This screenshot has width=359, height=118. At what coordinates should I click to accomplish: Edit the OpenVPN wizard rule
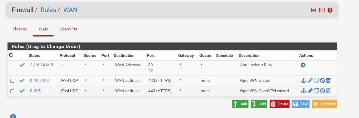(x=310, y=81)
